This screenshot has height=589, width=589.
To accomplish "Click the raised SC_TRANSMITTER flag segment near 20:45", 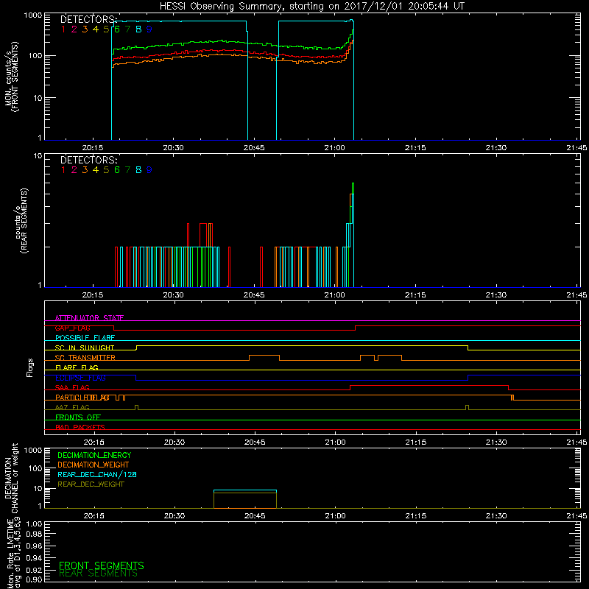I will pos(264,355).
